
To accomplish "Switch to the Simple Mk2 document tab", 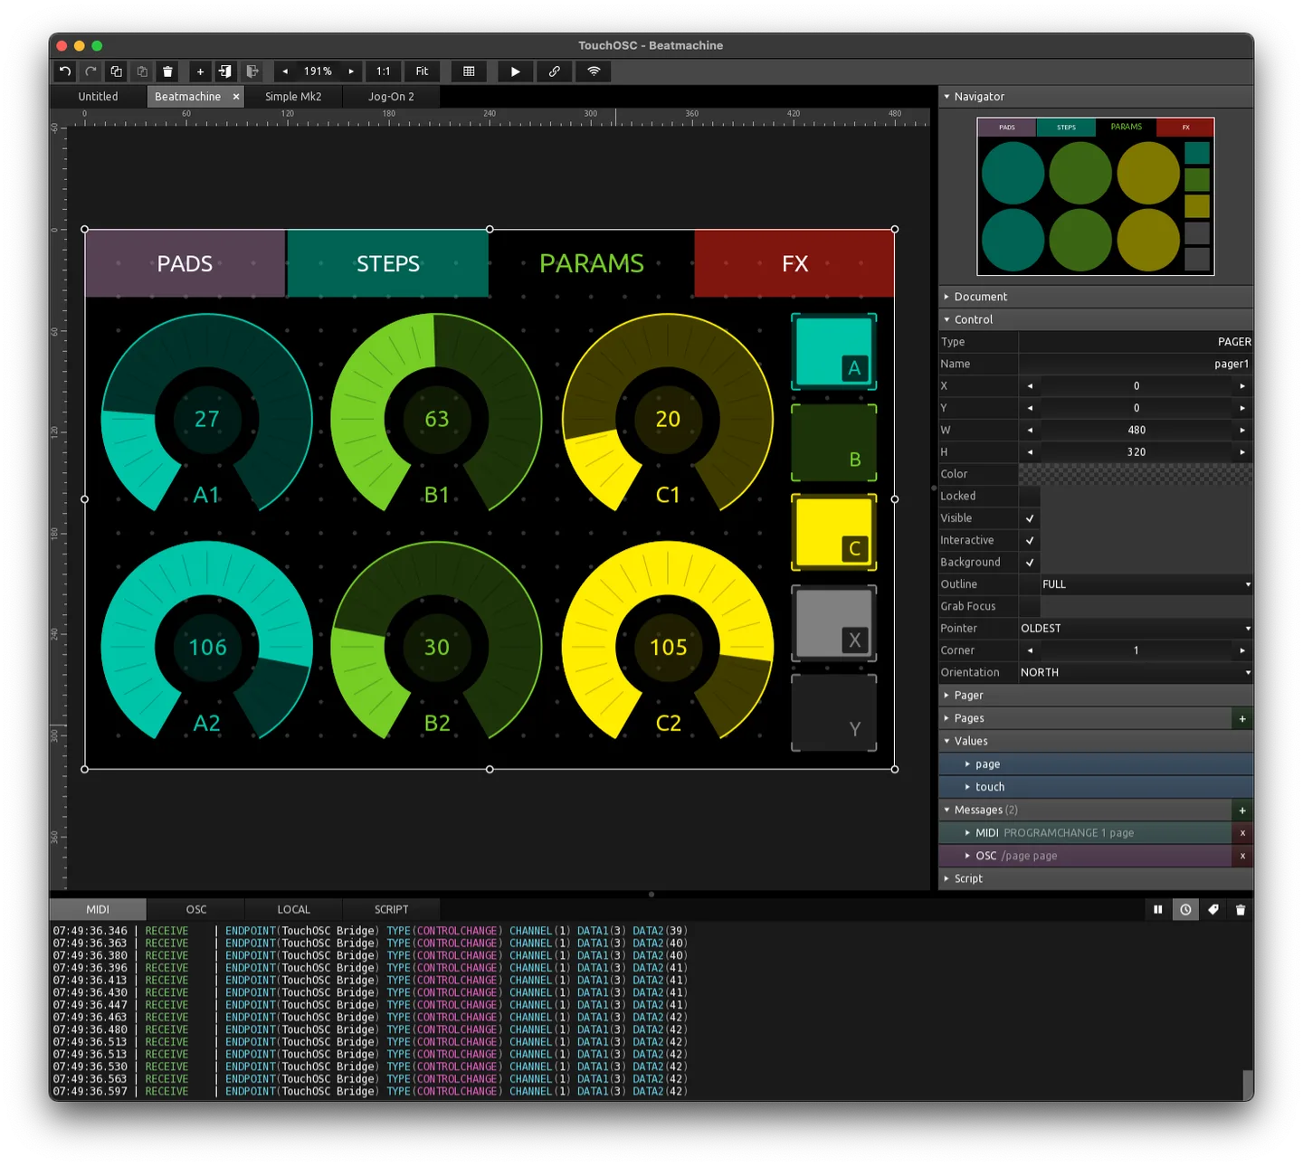I will pos(293,97).
